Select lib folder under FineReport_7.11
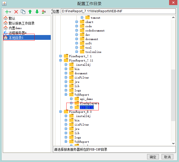Screen dimensions: 179x162 pos(77,86)
